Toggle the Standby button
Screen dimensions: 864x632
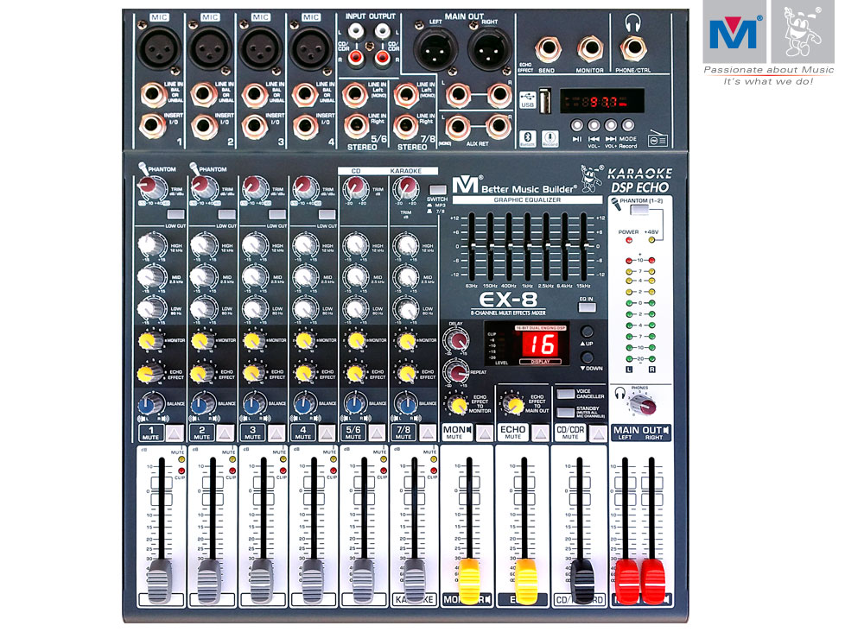point(565,412)
